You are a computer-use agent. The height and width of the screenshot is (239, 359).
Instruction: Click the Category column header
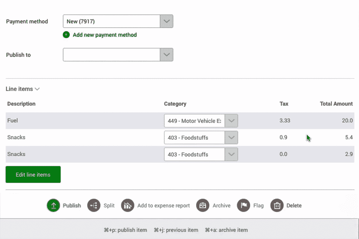click(175, 104)
